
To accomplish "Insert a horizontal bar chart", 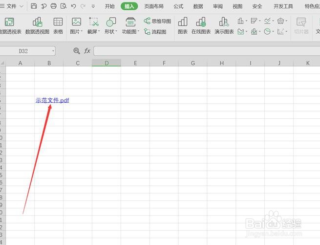I will pos(254,21).
